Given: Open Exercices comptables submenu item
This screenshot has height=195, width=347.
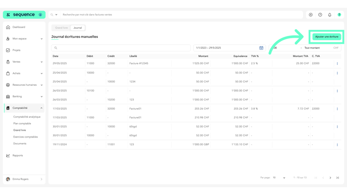Looking at the screenshot, I should coord(25,137).
